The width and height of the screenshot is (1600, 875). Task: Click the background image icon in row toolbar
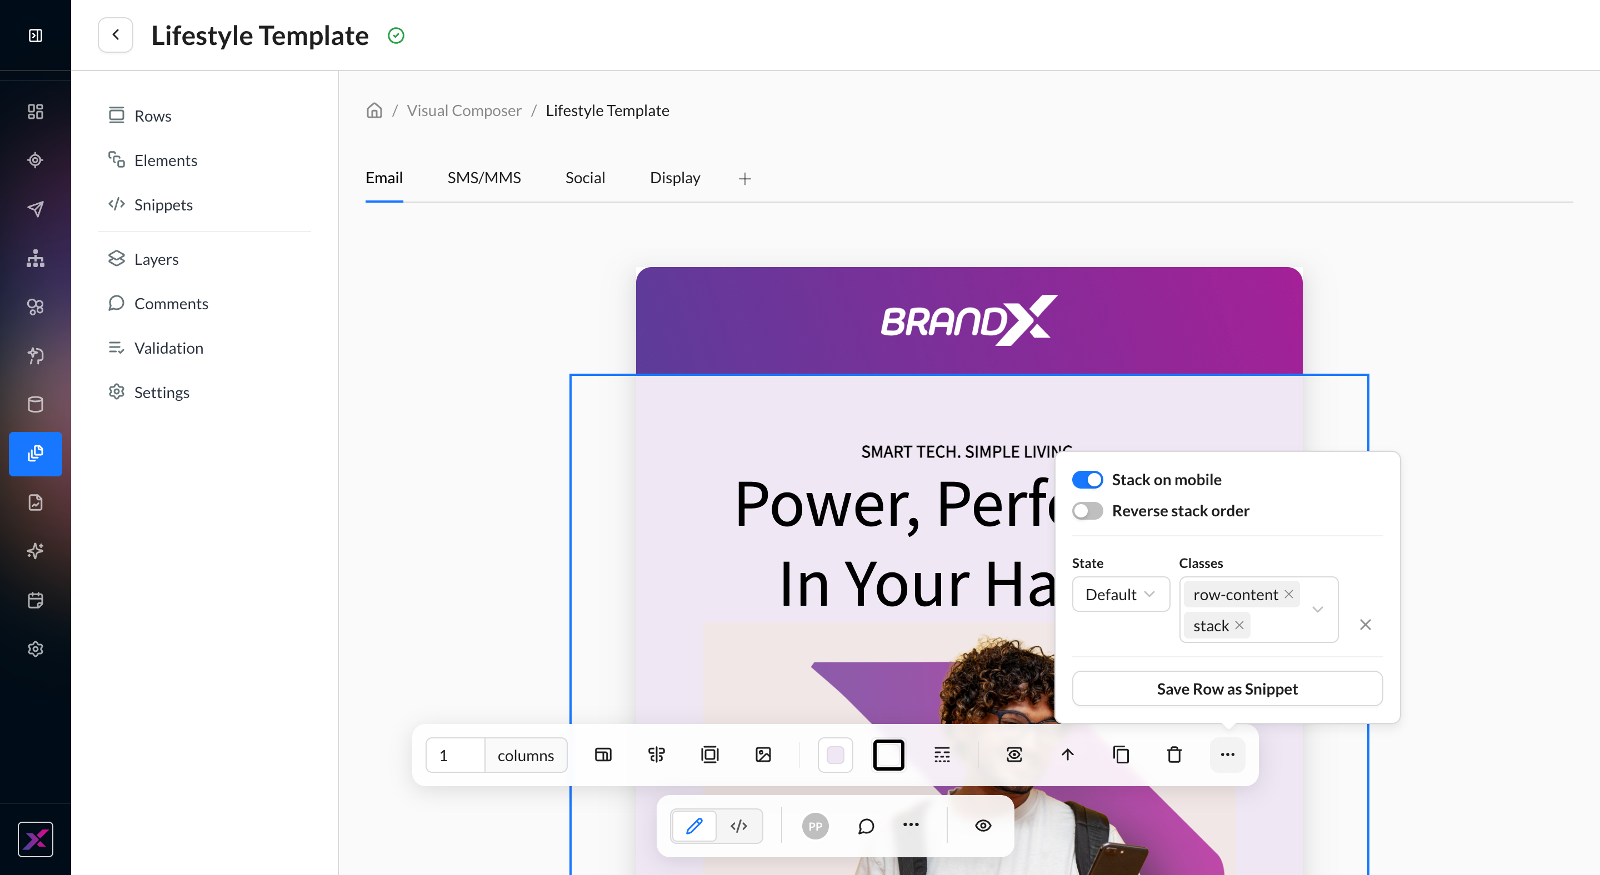(x=763, y=755)
